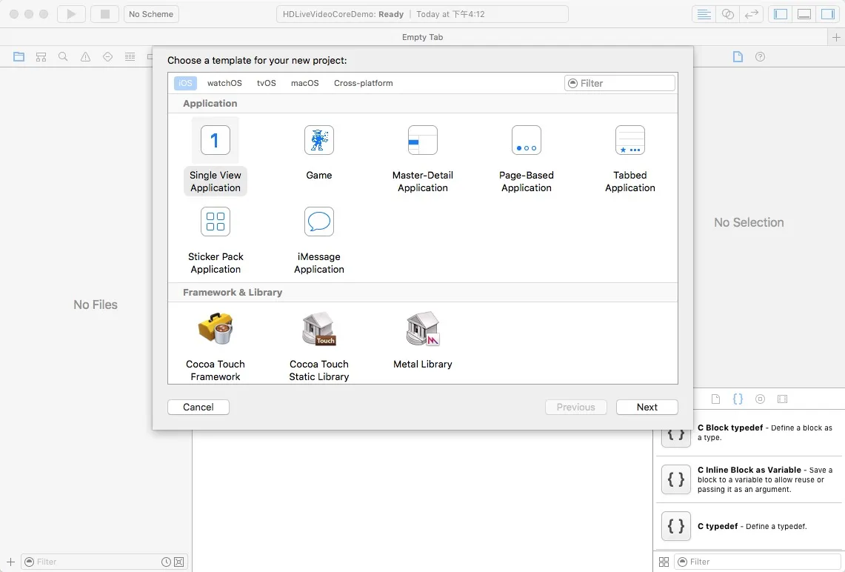
Task: Toggle the Debug area visibility
Action: [804, 14]
